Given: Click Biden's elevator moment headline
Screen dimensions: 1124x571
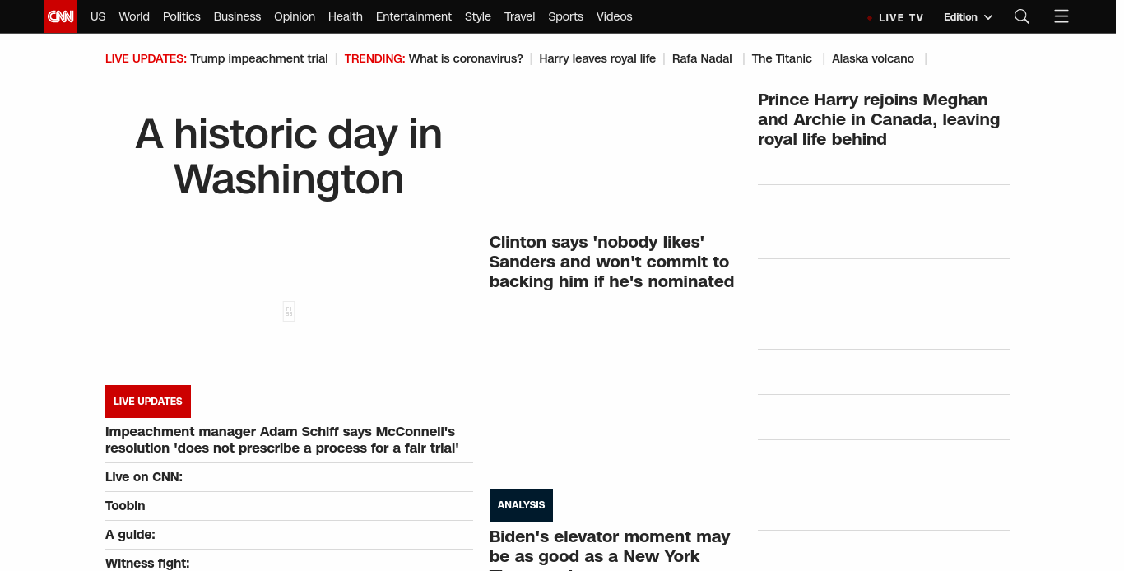Looking at the screenshot, I should [610, 546].
